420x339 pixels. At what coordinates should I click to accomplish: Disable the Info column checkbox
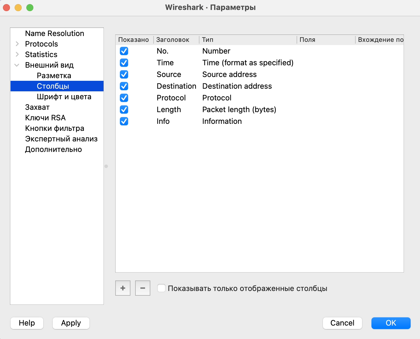pos(124,121)
